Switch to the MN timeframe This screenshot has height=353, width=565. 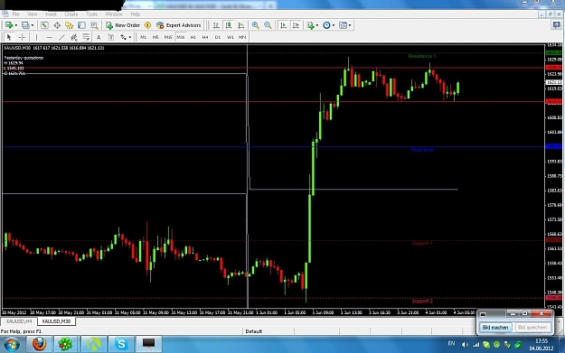point(242,37)
